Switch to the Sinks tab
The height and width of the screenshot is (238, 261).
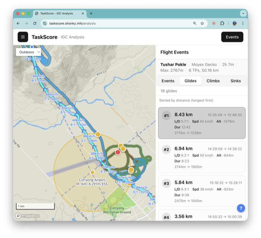[236, 81]
